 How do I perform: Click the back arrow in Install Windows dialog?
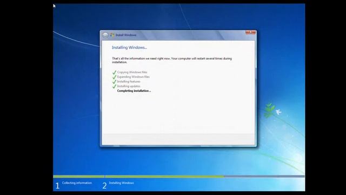click(105, 35)
